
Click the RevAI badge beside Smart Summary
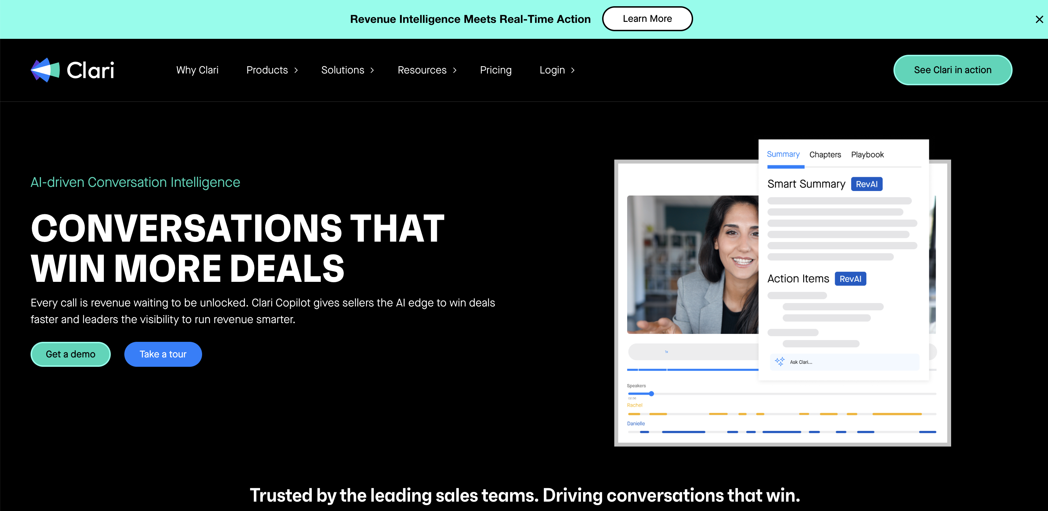(x=866, y=184)
